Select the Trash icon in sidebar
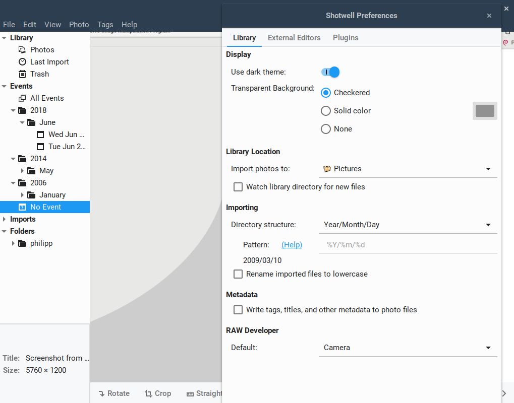 [22, 74]
